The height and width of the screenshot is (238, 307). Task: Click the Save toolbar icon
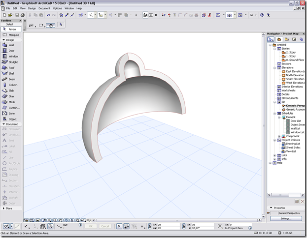click(x=17, y=15)
